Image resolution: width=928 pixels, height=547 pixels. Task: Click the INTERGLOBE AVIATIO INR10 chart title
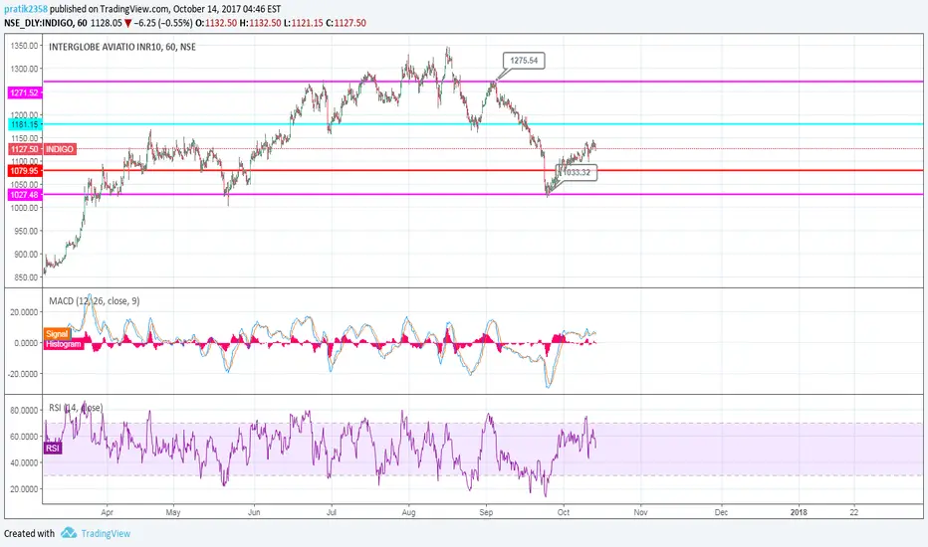122,47
